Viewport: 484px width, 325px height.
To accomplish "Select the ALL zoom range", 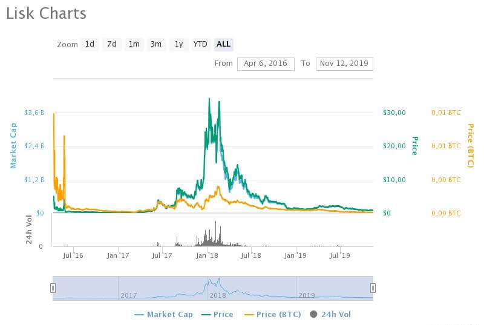I will point(223,44).
